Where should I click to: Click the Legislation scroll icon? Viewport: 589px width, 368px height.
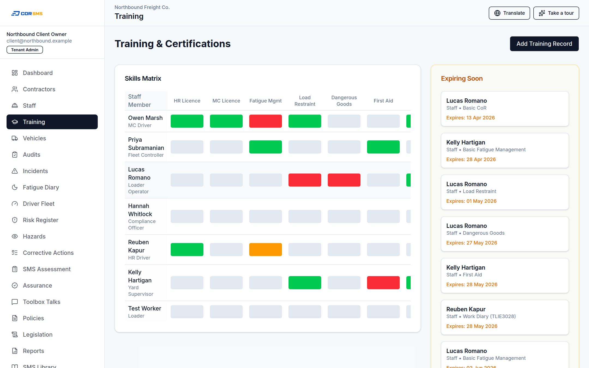point(15,334)
